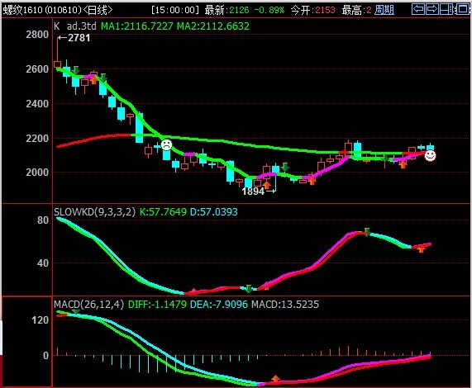Open the 周期 period link

[x=384, y=10]
